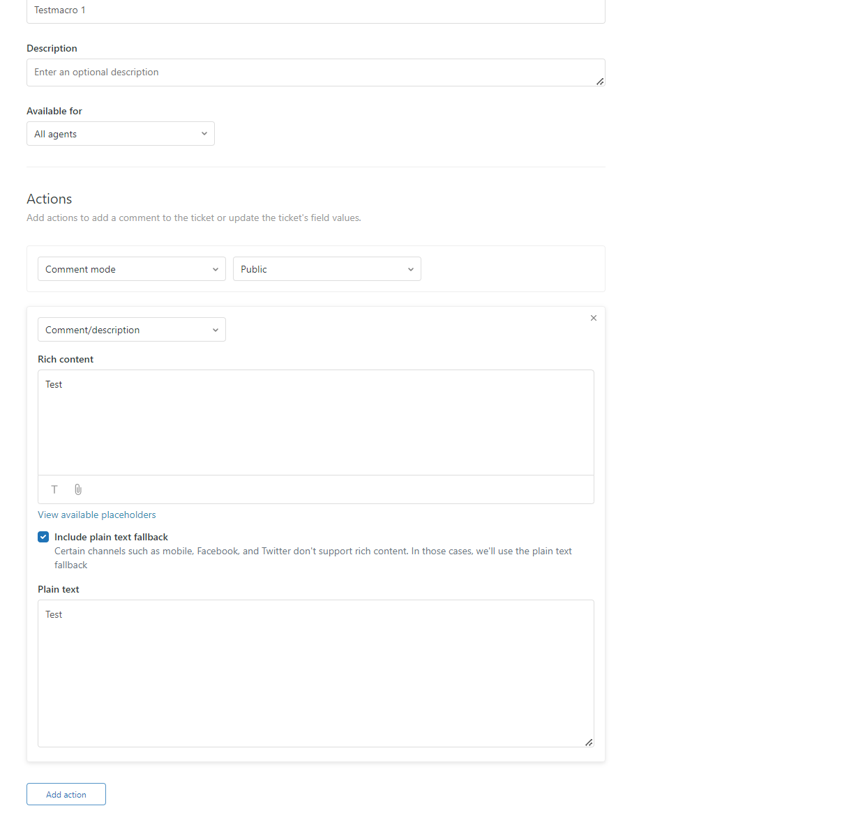Toggle the Include plain text fallback checkbox
The image size is (842, 822).
pos(43,537)
